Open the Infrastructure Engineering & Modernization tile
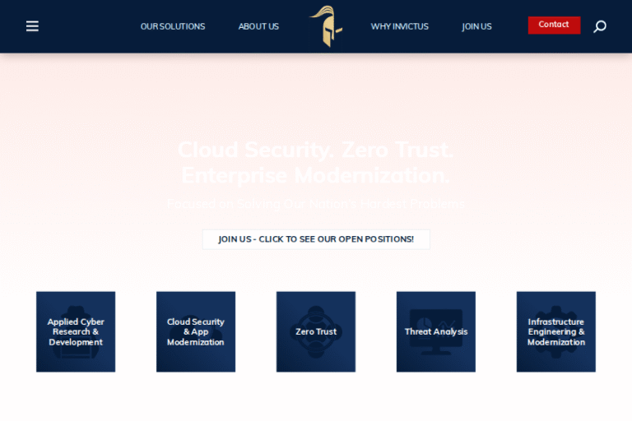Screen dimensions: 632x421 click(x=556, y=331)
